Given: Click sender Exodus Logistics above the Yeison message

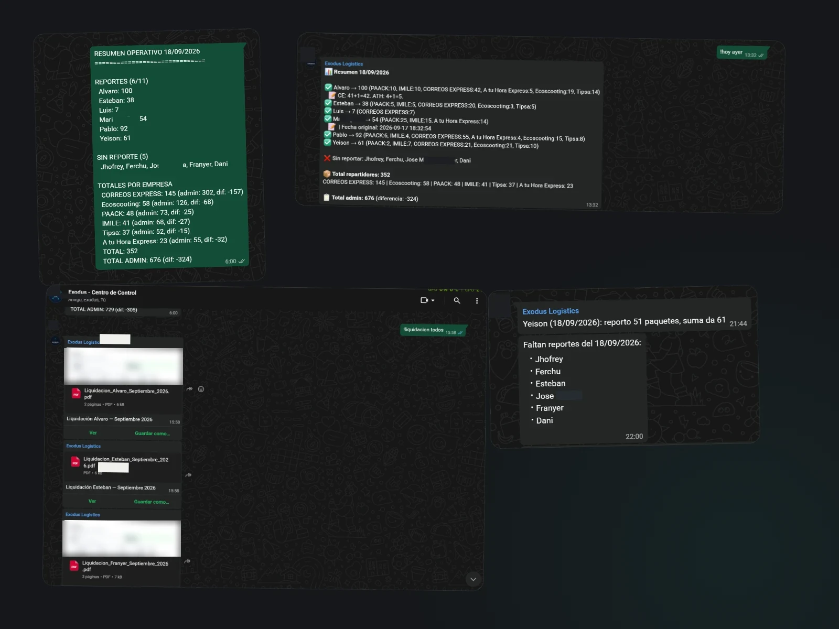Looking at the screenshot, I should [x=551, y=311].
